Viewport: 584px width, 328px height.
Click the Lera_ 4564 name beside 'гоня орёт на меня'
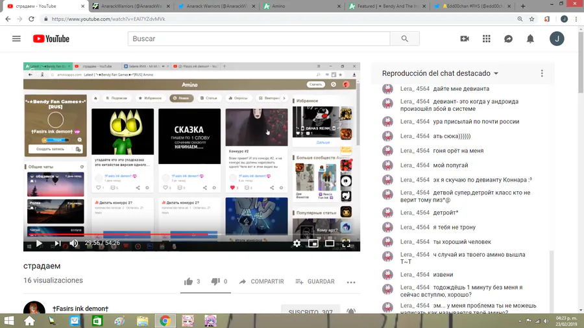click(415, 150)
